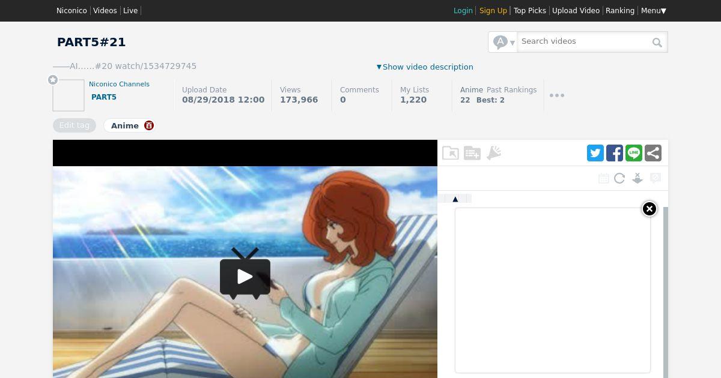Click the search magnifier icon
The width and height of the screenshot is (721, 378).
pyautogui.click(x=657, y=42)
